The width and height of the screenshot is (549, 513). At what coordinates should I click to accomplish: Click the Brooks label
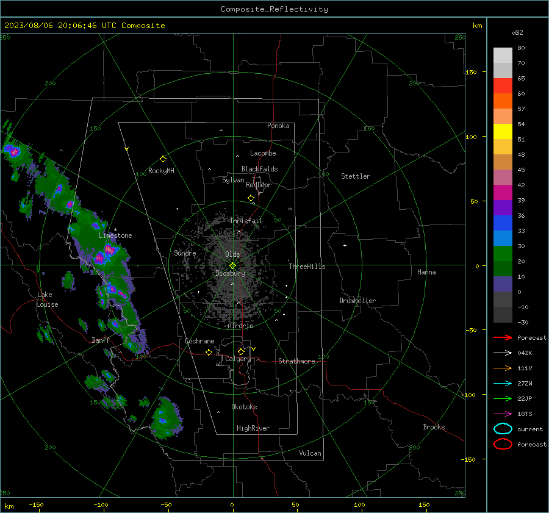click(x=434, y=427)
